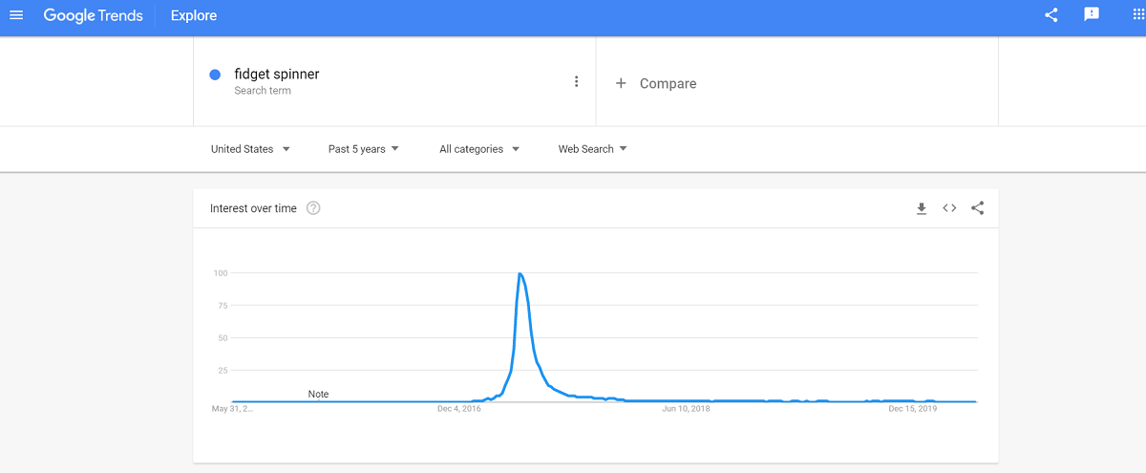Click the blue fidget spinner color dot

click(x=215, y=75)
